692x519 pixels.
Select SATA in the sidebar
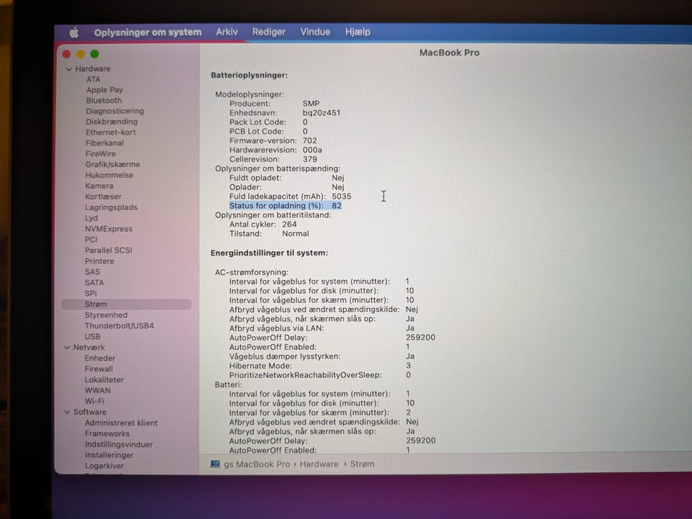[x=94, y=283]
